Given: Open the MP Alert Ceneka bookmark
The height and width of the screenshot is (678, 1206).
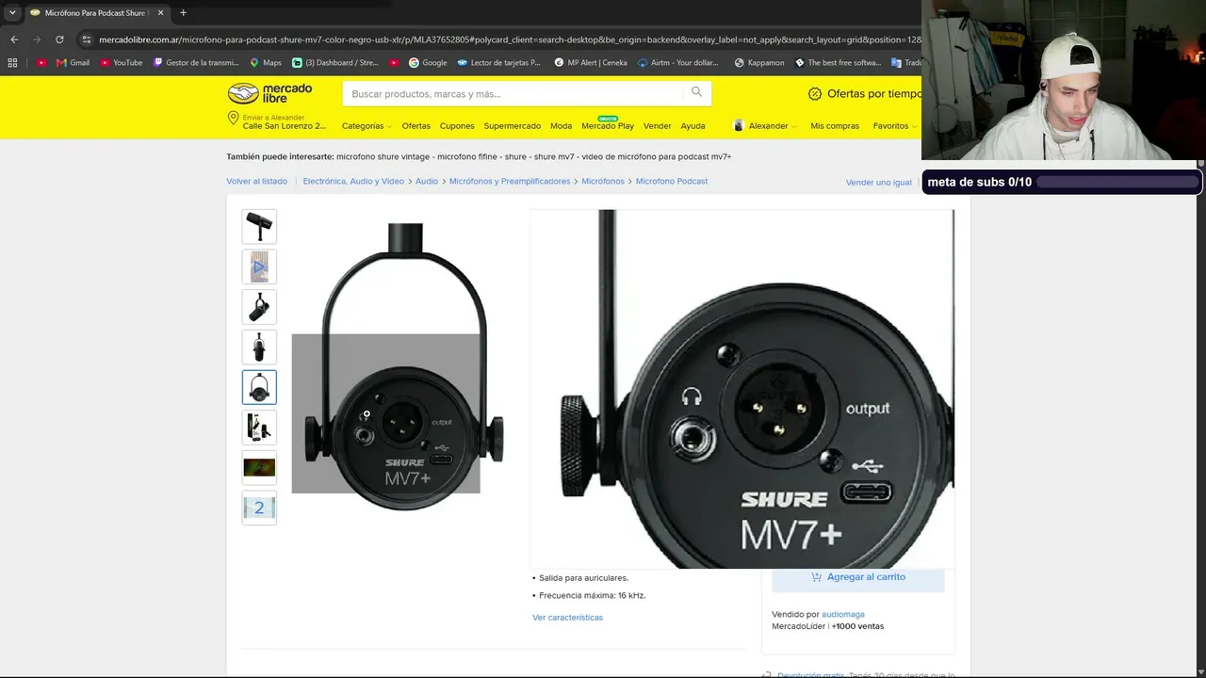Looking at the screenshot, I should (x=591, y=63).
